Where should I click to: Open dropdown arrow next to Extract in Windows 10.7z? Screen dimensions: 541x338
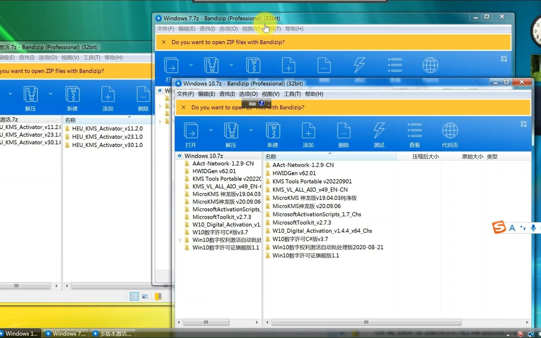pos(251,130)
